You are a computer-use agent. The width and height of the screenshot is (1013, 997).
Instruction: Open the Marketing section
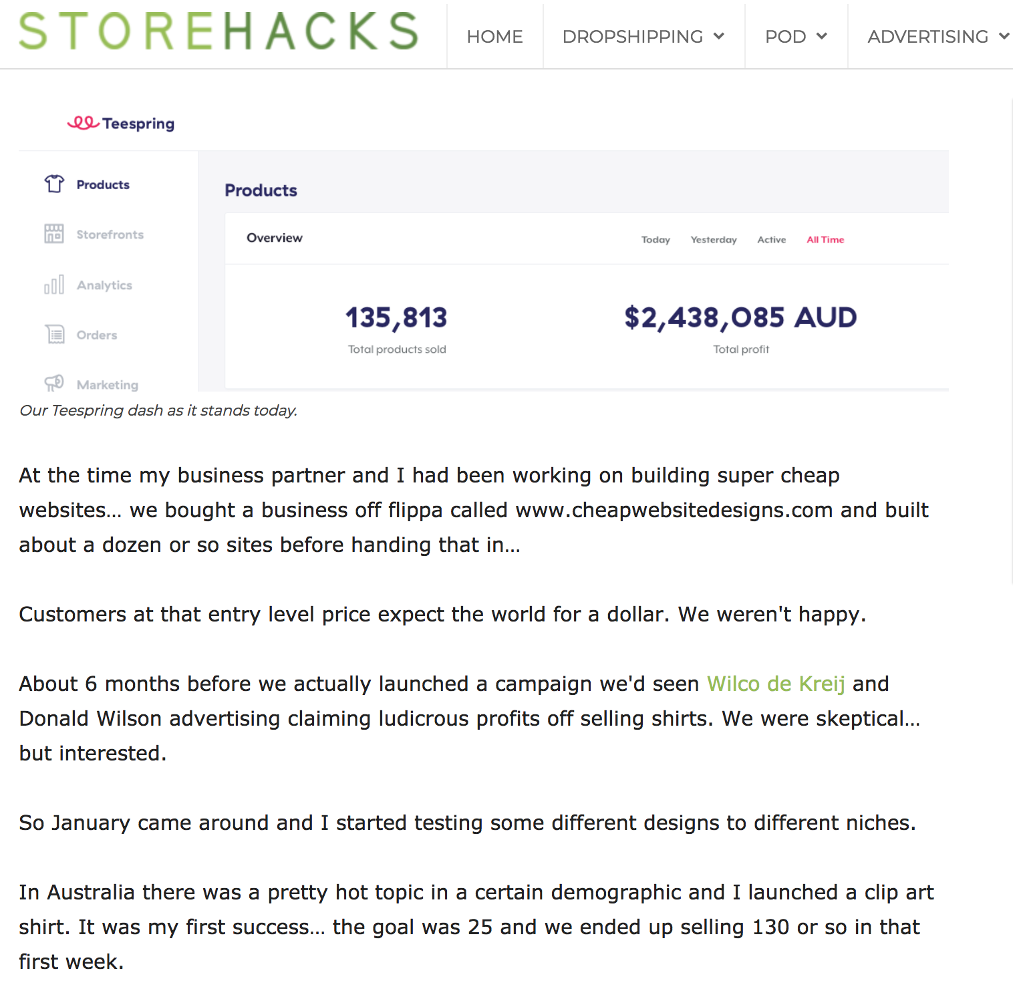coord(108,384)
